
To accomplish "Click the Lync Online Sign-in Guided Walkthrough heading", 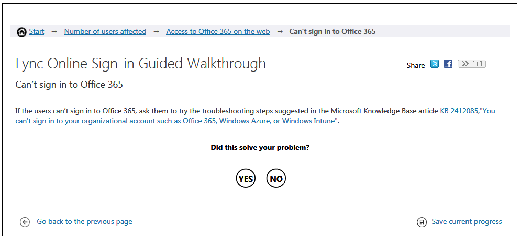I will 141,64.
